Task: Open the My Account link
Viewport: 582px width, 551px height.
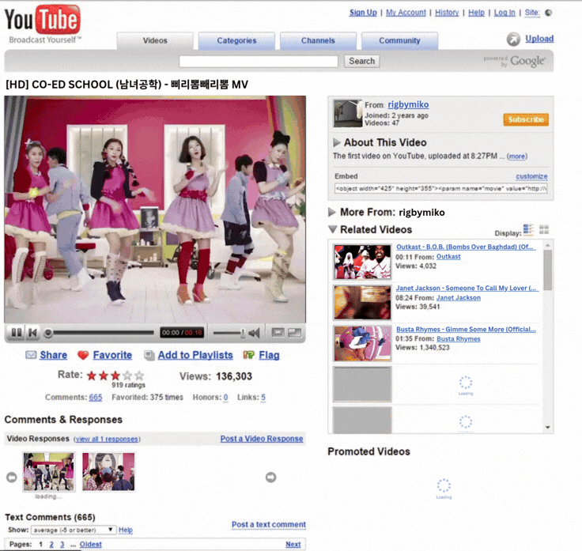Action: [406, 13]
